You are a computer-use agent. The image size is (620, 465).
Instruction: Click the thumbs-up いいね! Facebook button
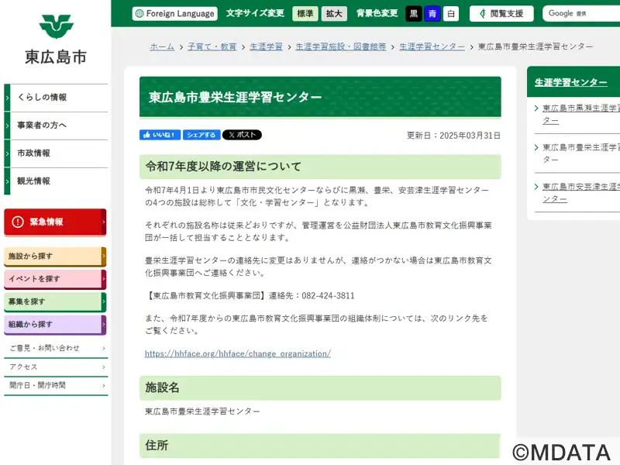[x=160, y=135]
